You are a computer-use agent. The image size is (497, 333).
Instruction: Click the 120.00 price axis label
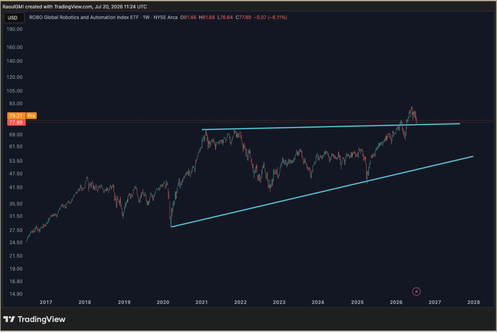tap(15, 77)
